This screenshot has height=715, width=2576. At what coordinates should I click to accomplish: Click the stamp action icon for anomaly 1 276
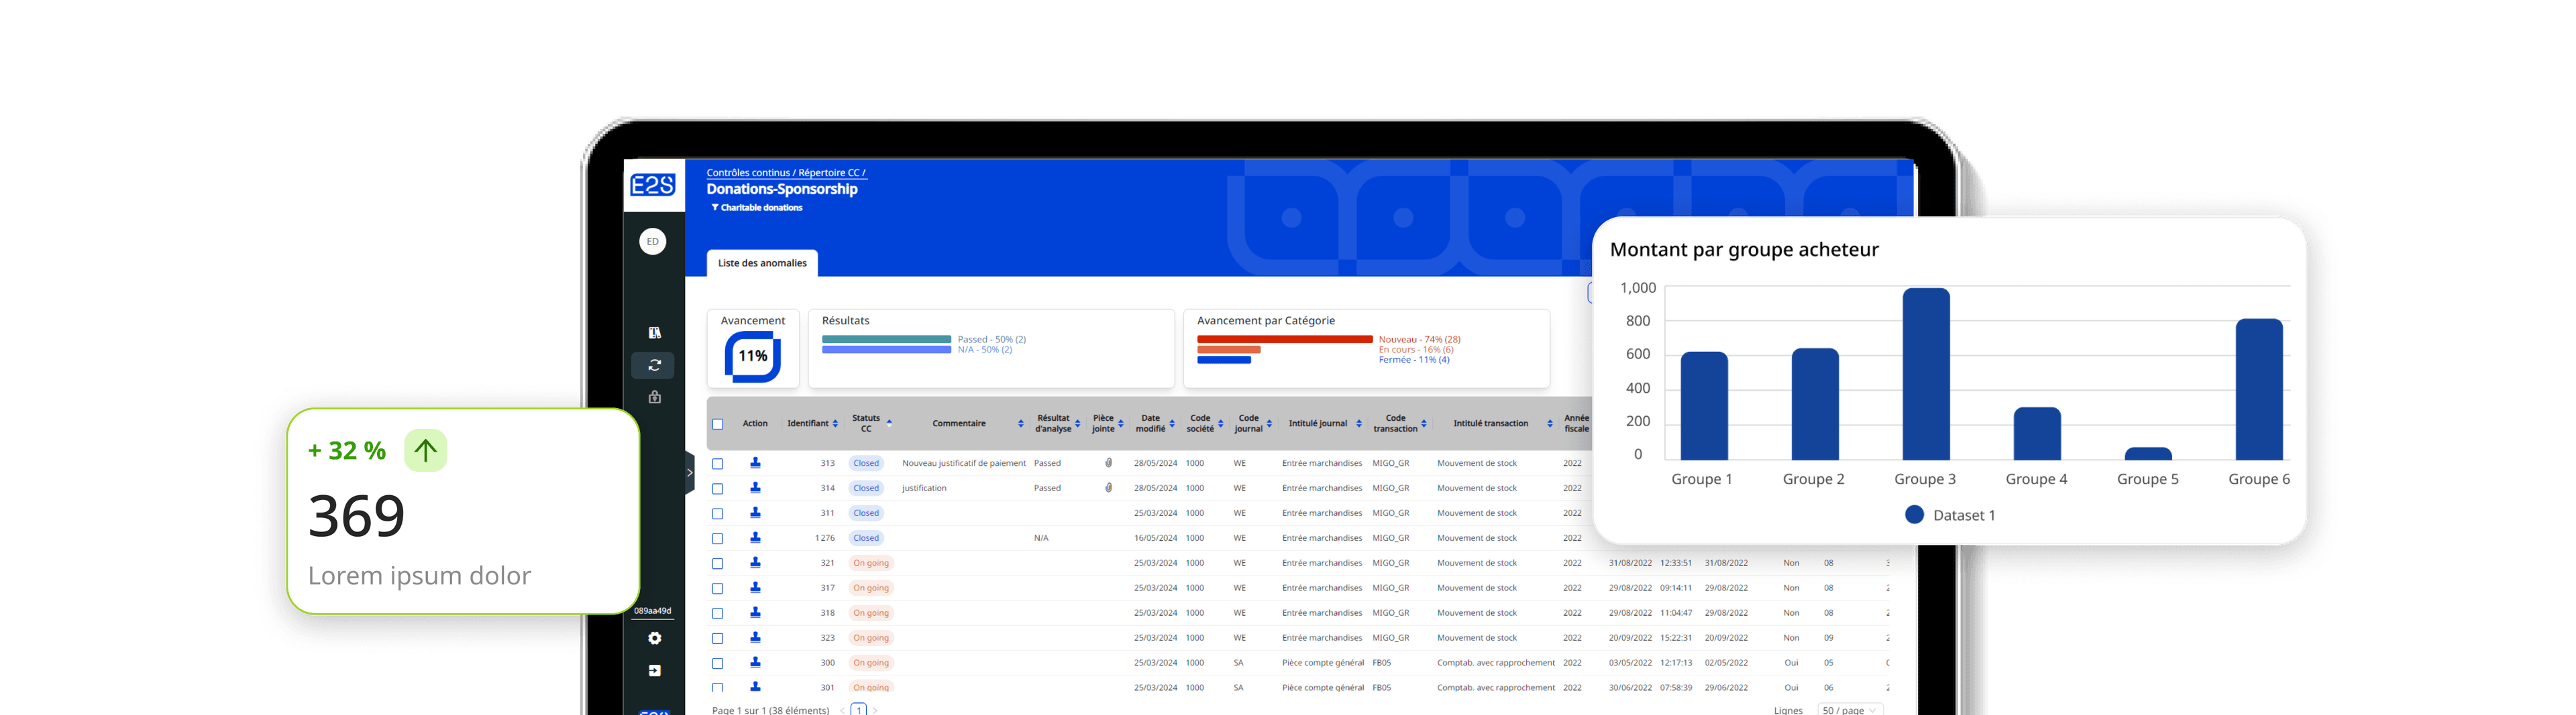pos(755,538)
